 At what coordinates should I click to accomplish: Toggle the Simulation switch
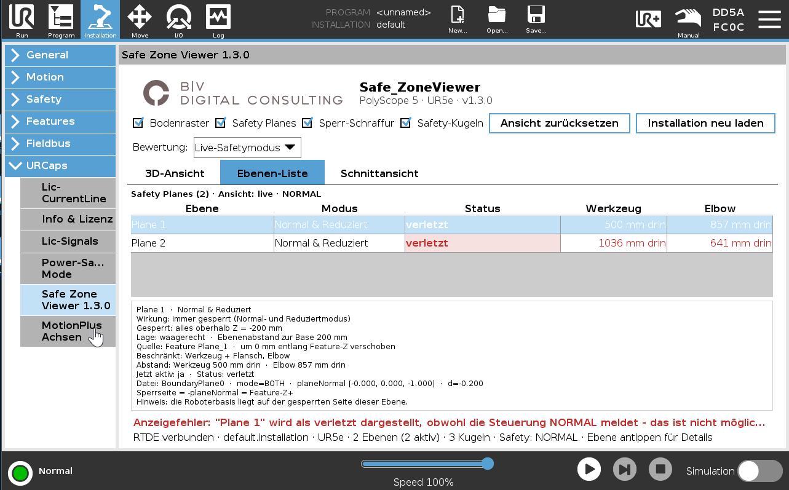coord(759,471)
